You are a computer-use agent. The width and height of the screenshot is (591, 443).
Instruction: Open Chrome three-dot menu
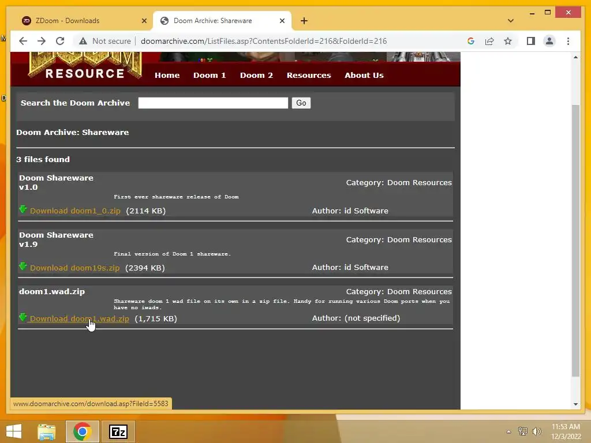(x=568, y=41)
